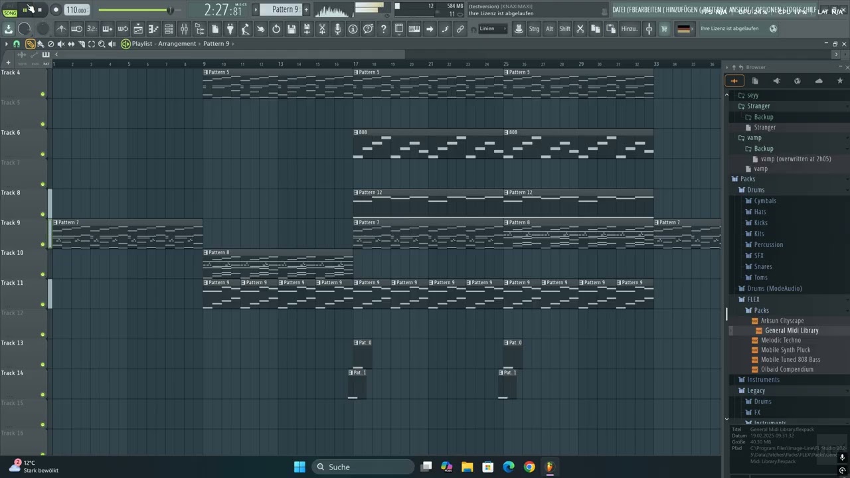
Task: Collapse the Stranger folder in browser
Action: [x=758, y=106]
